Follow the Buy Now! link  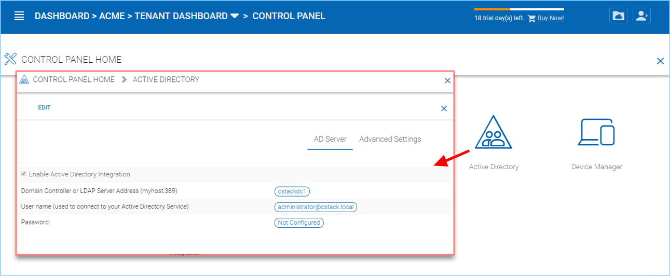coord(551,18)
